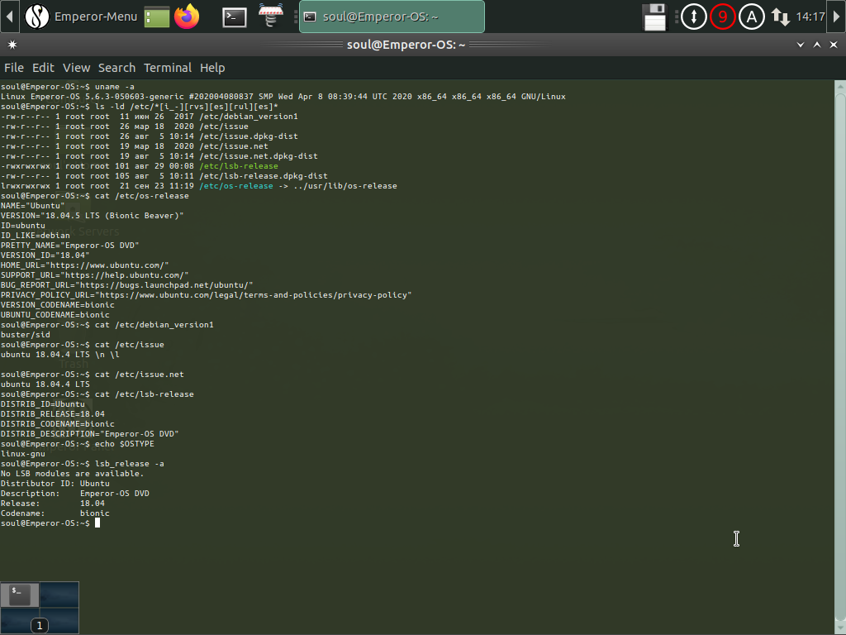Click the floppy disk tray icon

pyautogui.click(x=655, y=17)
